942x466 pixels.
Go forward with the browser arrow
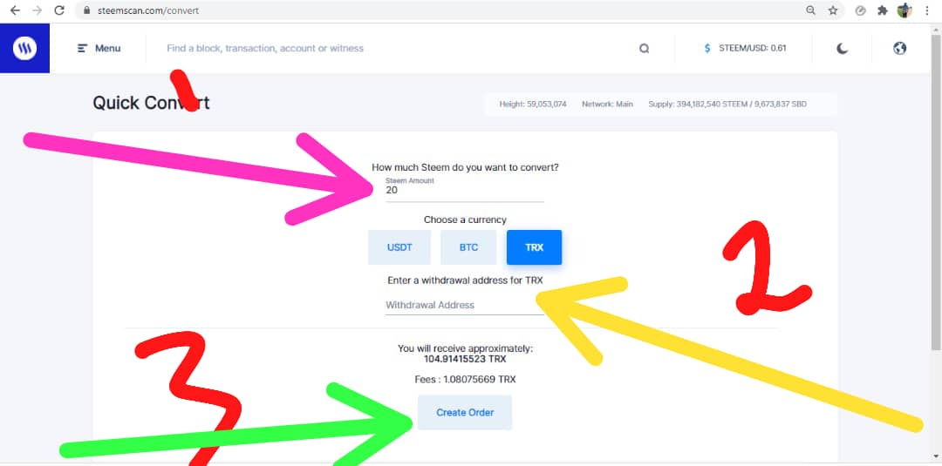[38, 10]
